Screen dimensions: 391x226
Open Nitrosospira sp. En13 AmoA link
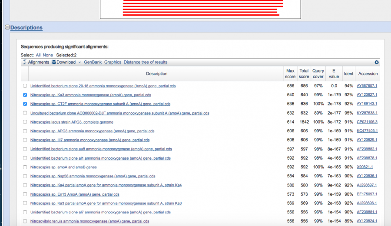click(x=75, y=194)
